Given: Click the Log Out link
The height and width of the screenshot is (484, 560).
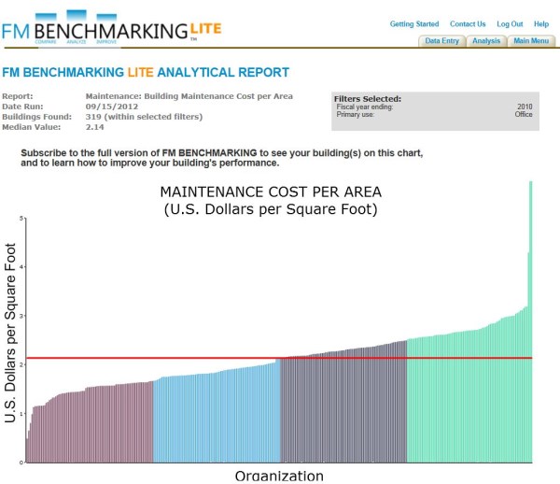Looking at the screenshot, I should 510,24.
